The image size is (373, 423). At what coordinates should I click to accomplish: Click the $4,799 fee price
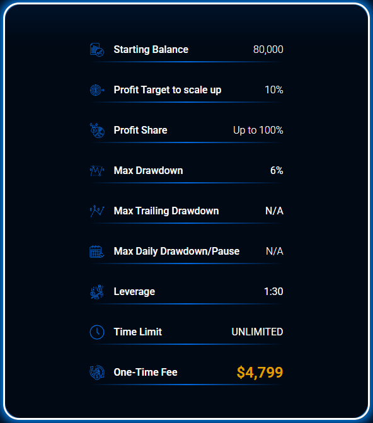pos(260,373)
